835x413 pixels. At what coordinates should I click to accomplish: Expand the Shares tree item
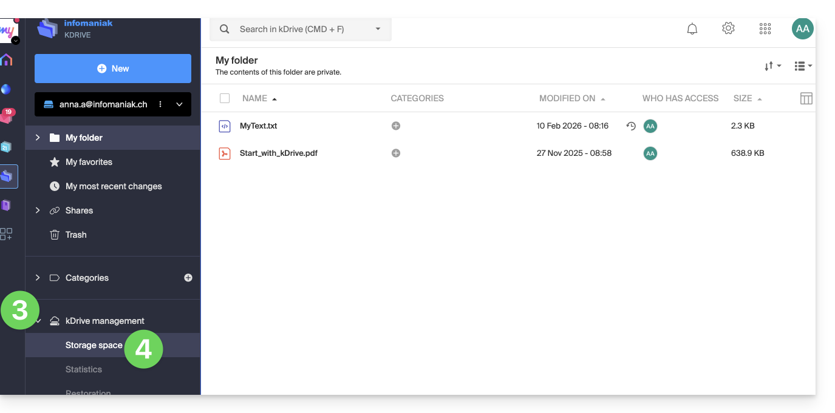(38, 210)
